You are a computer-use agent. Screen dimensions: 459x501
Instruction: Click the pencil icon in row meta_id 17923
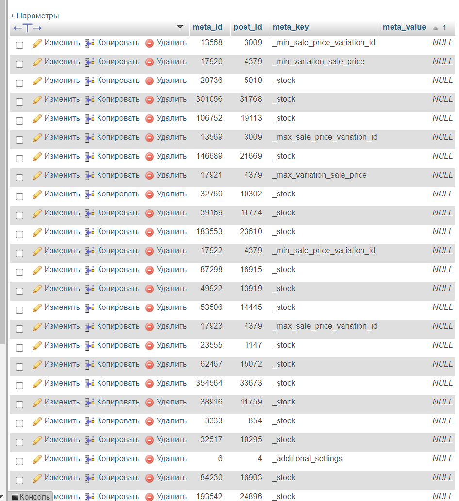coord(37,326)
